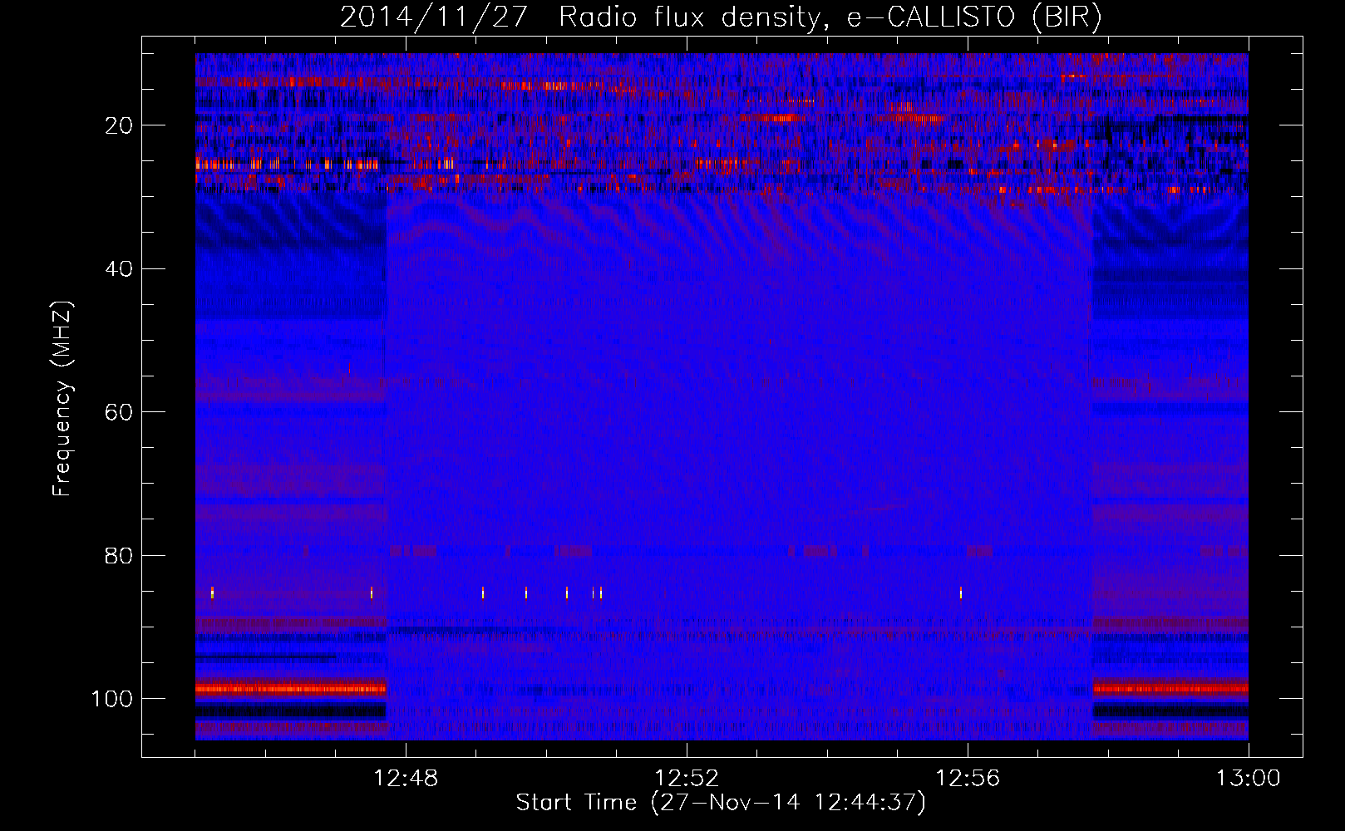Image resolution: width=1345 pixels, height=831 pixels.
Task: Click the 60 frequency tick label
Action: coord(120,412)
